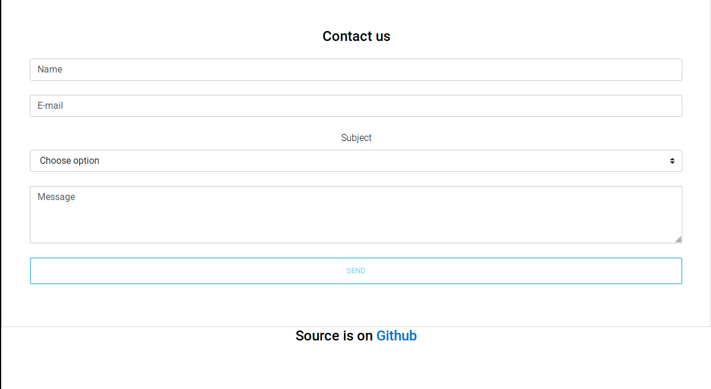This screenshot has height=389, width=711.
Task: Click the 'E-mail' placeholder text
Action: point(50,106)
